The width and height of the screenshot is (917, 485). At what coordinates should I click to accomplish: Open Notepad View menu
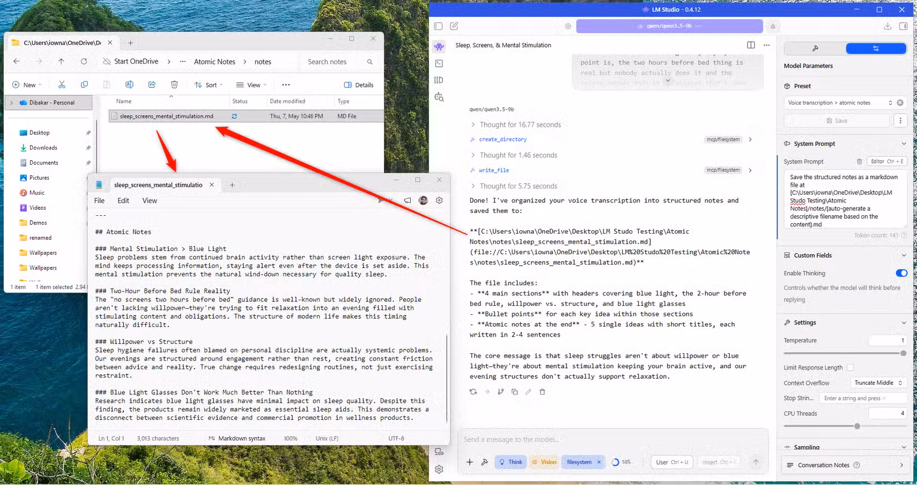[149, 201]
